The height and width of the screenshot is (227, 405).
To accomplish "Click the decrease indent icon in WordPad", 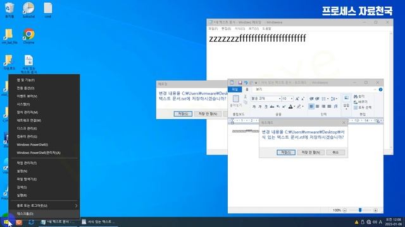I will point(311,98).
